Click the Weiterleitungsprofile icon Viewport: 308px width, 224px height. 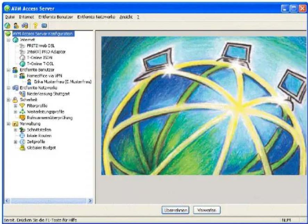(22, 112)
